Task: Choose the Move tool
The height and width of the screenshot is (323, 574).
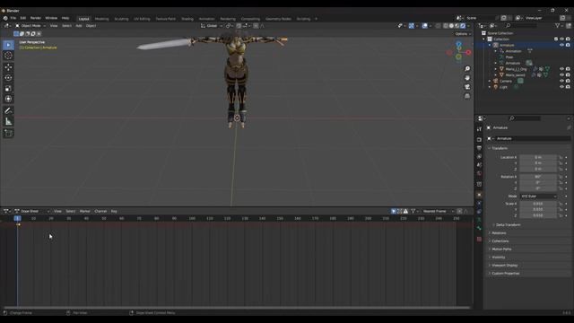Action: [8, 67]
